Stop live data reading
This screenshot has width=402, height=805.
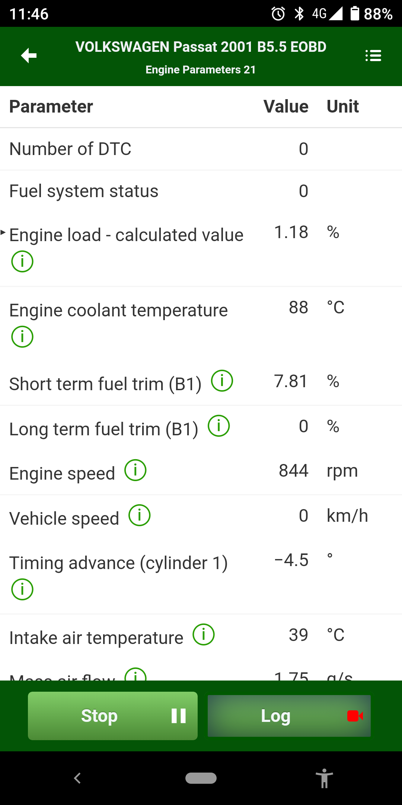click(x=112, y=716)
